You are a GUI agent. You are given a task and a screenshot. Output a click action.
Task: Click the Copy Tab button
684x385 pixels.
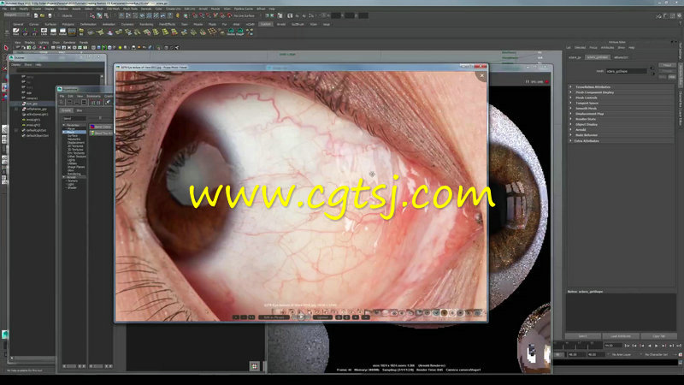[658, 336]
